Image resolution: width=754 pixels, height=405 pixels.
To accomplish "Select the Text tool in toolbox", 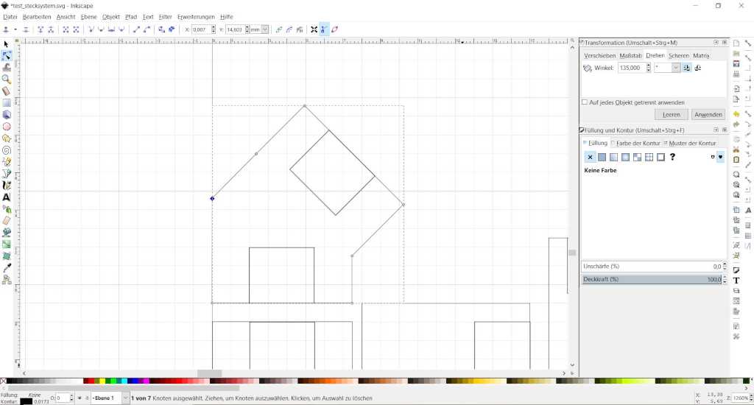I will tap(6, 197).
